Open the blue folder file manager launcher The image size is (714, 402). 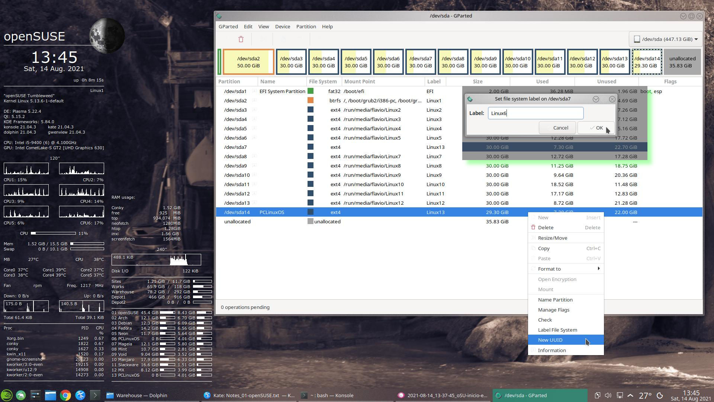[51, 395]
